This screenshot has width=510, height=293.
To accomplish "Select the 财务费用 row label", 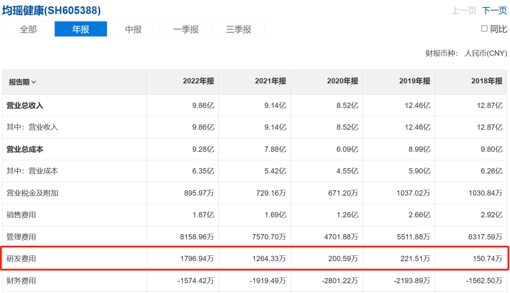I will pos(21,281).
